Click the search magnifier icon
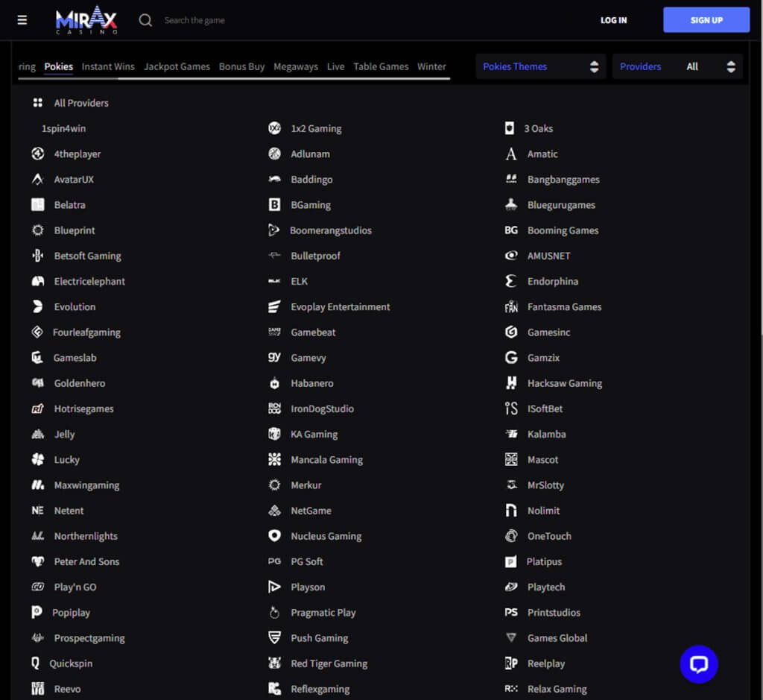This screenshot has height=700, width=763. pyautogui.click(x=145, y=20)
